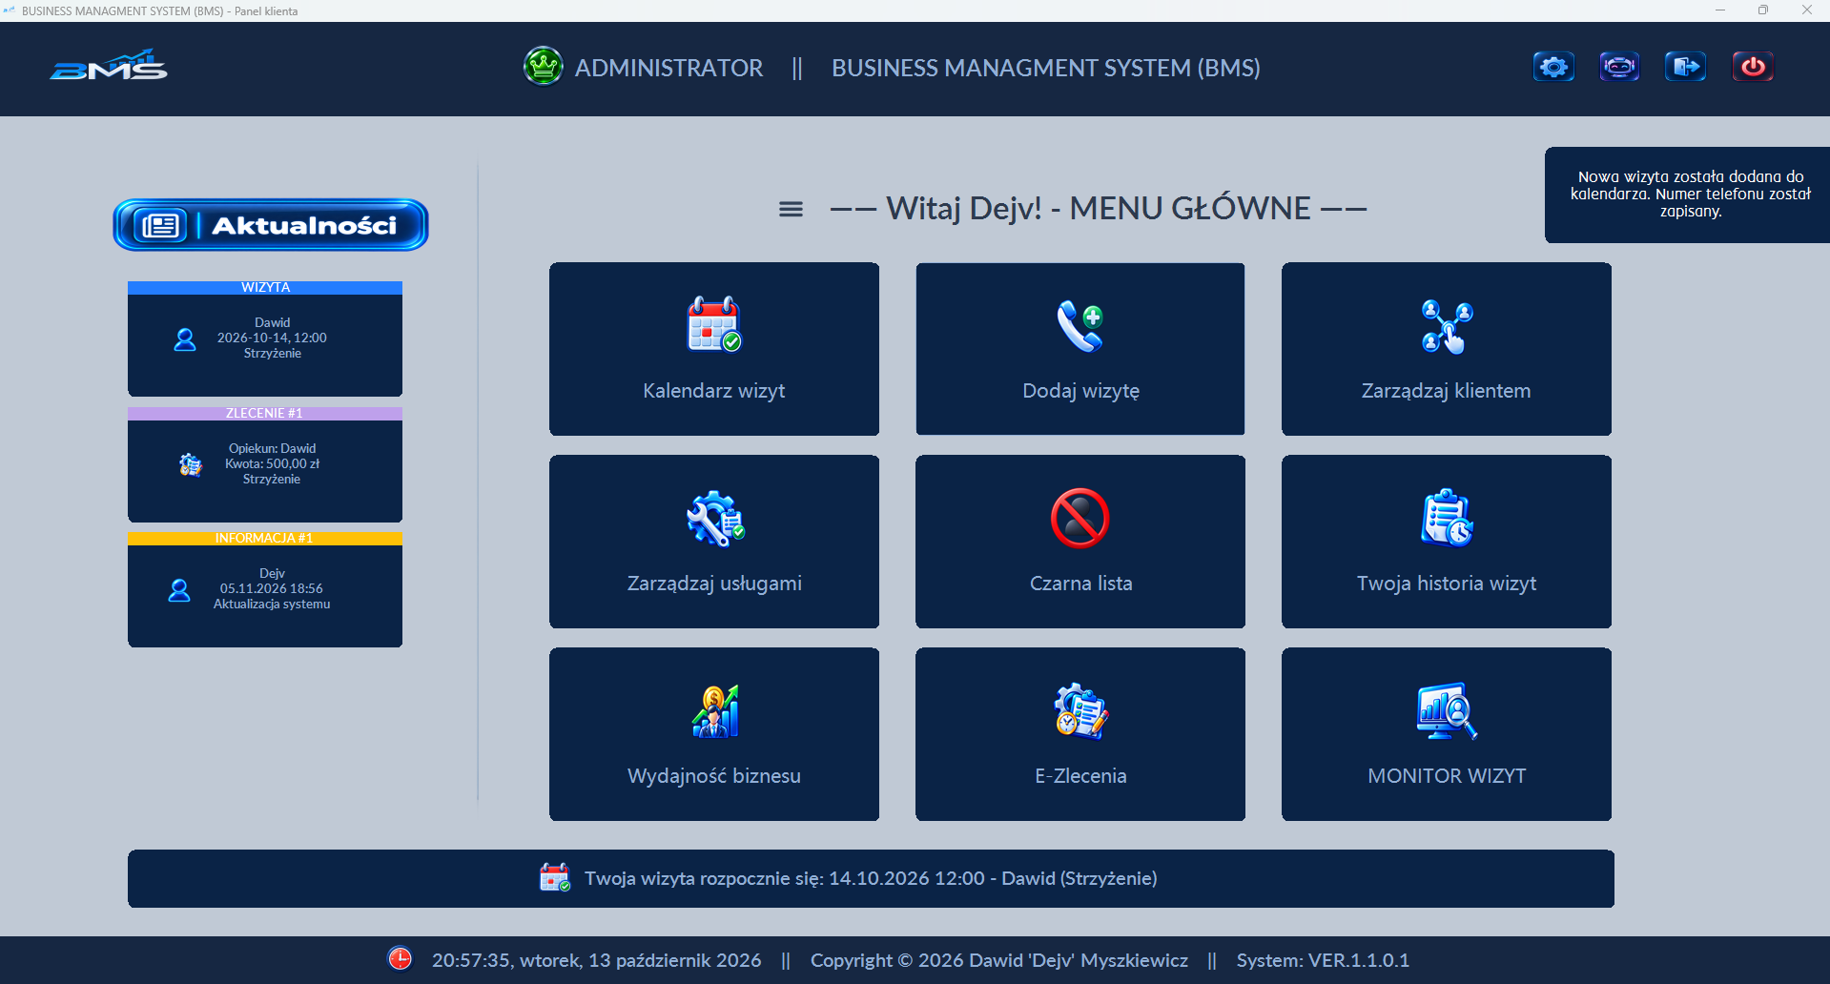Open the Wydajność biznesu tile
Viewport: 1830px width, 984px height.
click(714, 734)
